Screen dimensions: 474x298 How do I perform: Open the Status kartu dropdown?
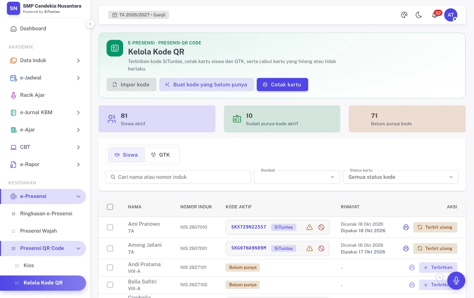(401, 177)
